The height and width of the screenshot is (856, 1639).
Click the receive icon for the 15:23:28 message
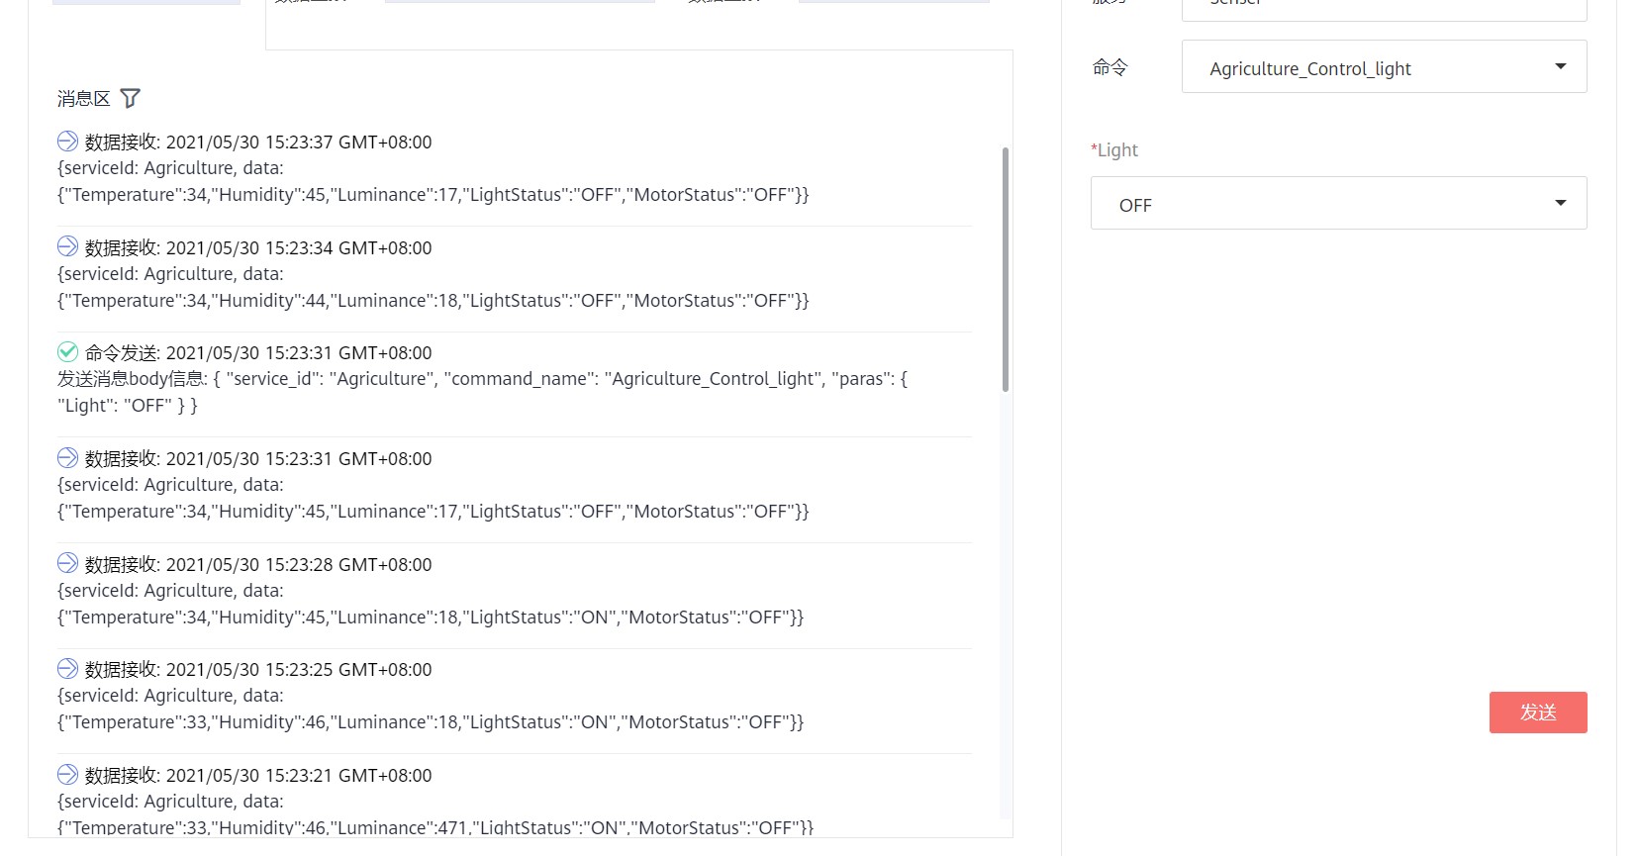point(67,563)
